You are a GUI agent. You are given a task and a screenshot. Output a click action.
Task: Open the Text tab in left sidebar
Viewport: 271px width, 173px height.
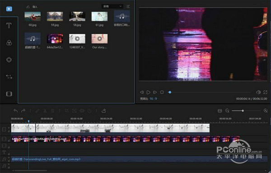[x=9, y=26]
